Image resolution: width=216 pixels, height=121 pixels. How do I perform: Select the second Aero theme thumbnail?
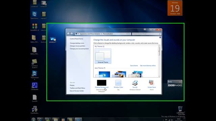[x=119, y=74]
